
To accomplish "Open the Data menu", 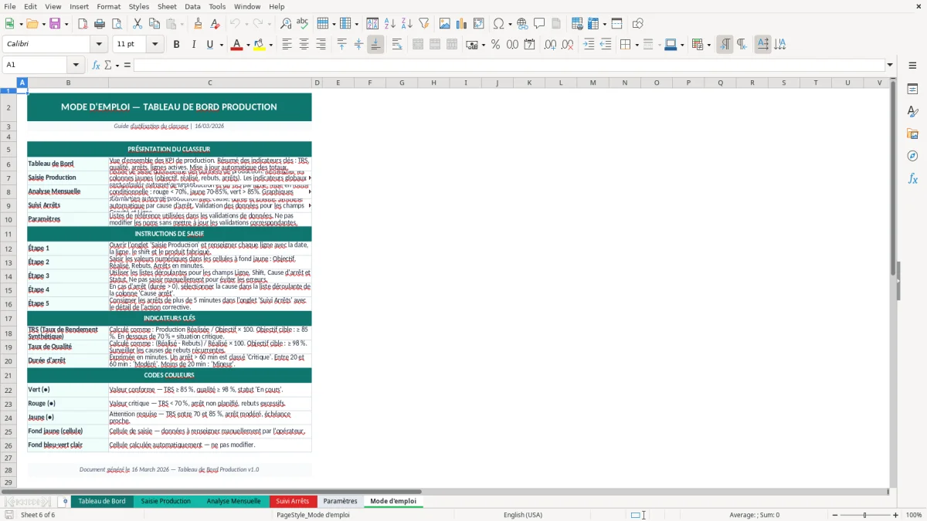I will point(192,6).
